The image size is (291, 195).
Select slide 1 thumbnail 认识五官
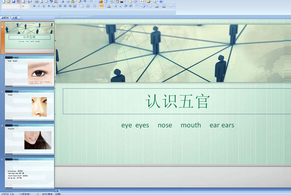(x=30, y=38)
